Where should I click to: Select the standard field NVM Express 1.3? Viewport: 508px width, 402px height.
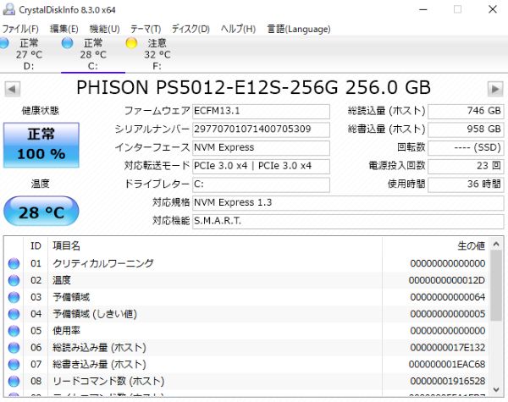pos(348,203)
